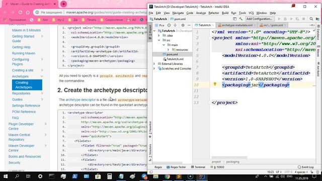Click Windows taskbar search magnifier
Viewport: 322px width, 181px height.
point(17,176)
